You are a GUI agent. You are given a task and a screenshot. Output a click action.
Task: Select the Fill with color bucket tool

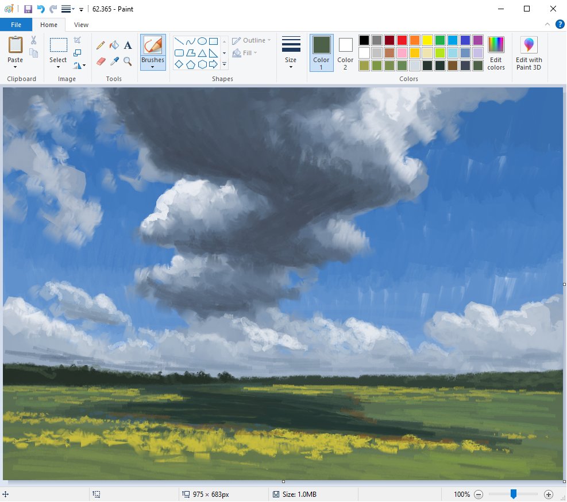pyautogui.click(x=114, y=45)
